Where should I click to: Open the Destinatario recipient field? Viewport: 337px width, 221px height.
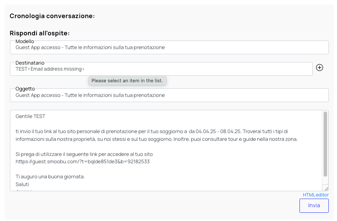tap(161, 69)
